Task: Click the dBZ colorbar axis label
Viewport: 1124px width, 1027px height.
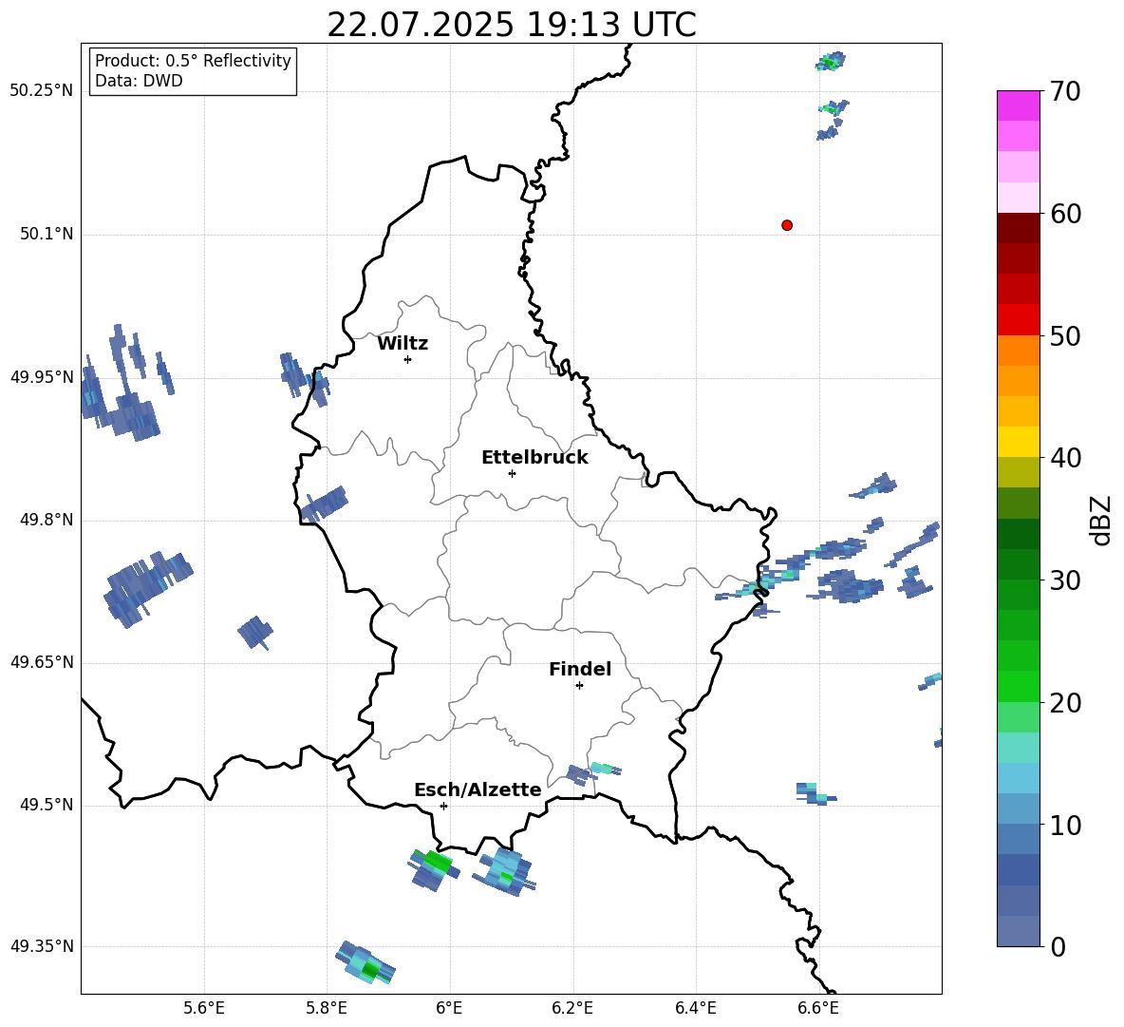Action: (x=1101, y=520)
